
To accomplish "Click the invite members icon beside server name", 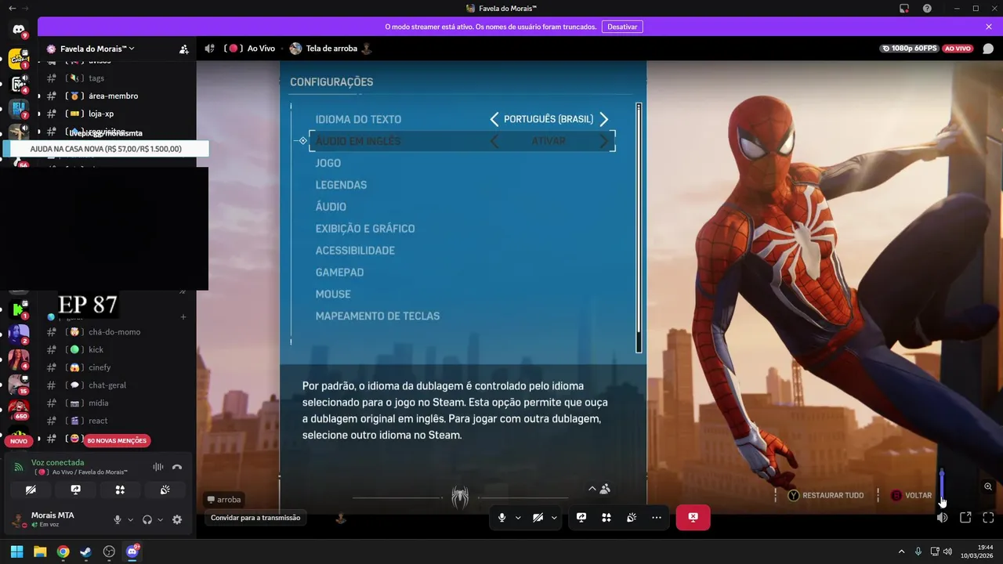I will click(183, 49).
